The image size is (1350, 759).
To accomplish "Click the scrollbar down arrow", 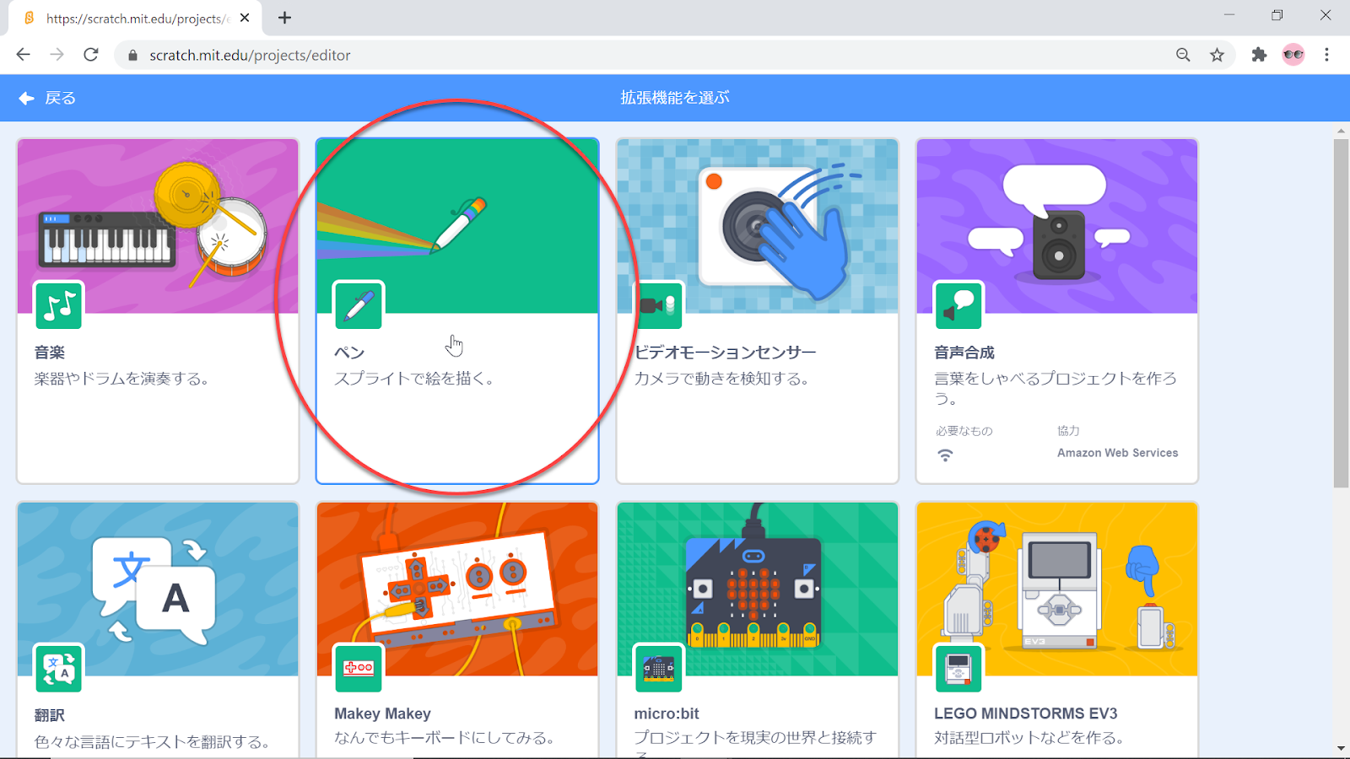I will point(1341,748).
